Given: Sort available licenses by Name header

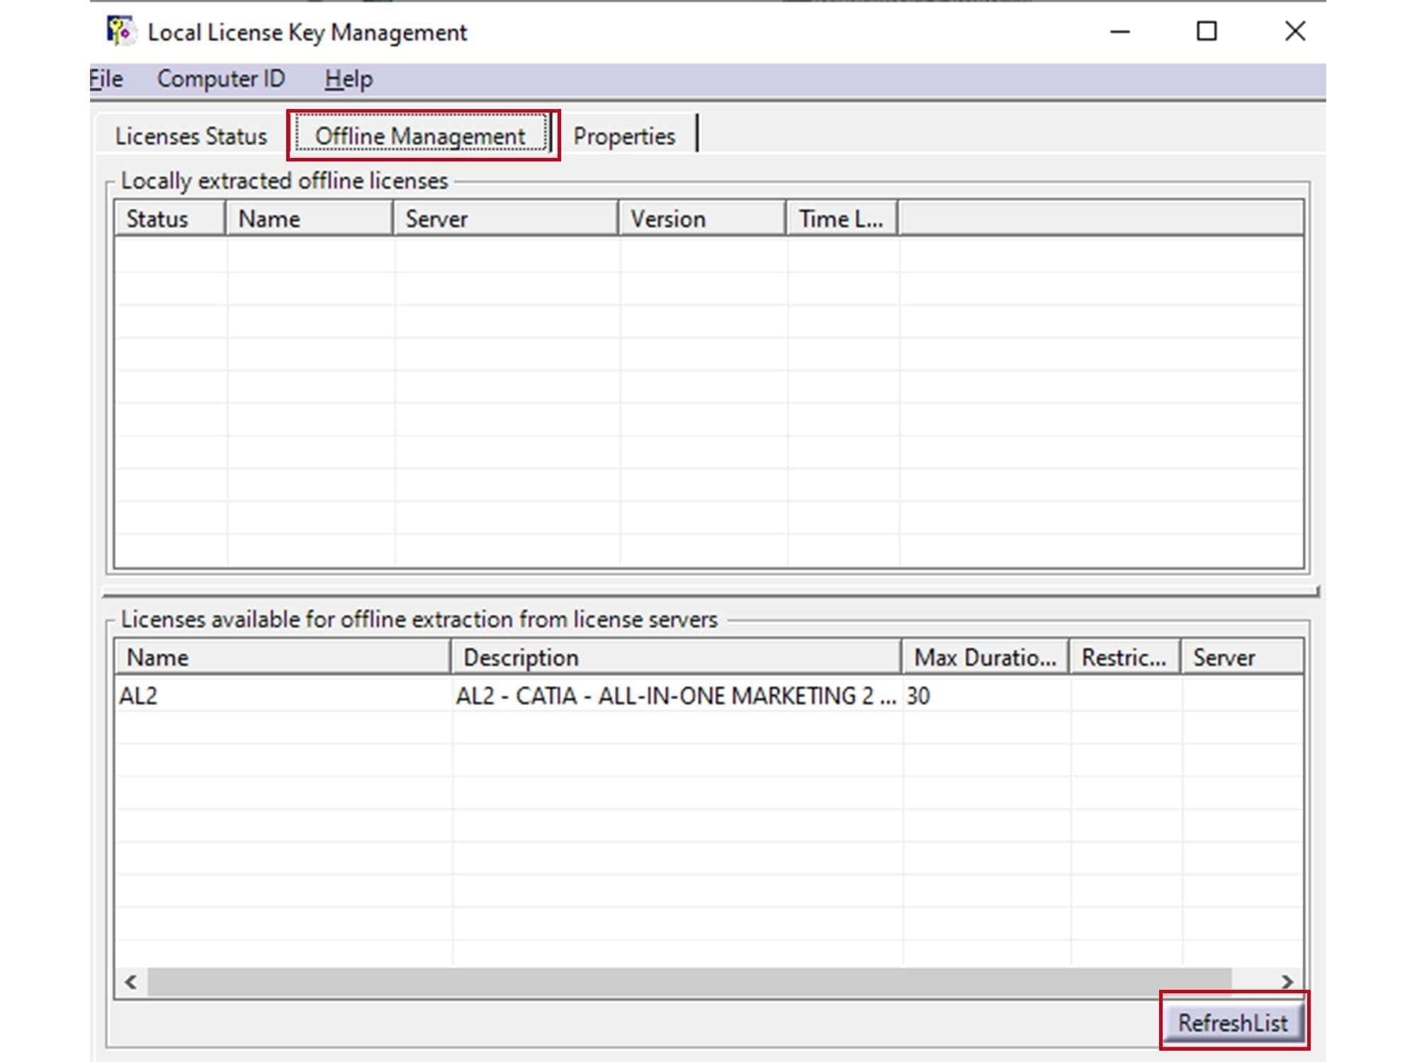Looking at the screenshot, I should point(283,657).
